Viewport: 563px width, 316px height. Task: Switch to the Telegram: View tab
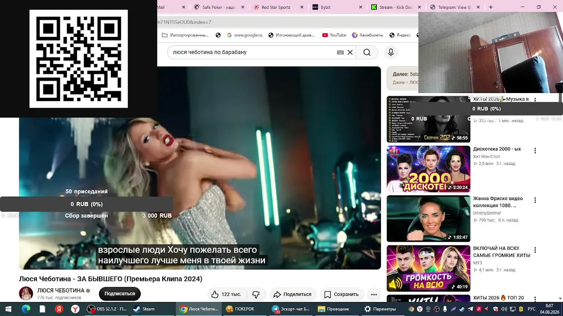(456, 7)
